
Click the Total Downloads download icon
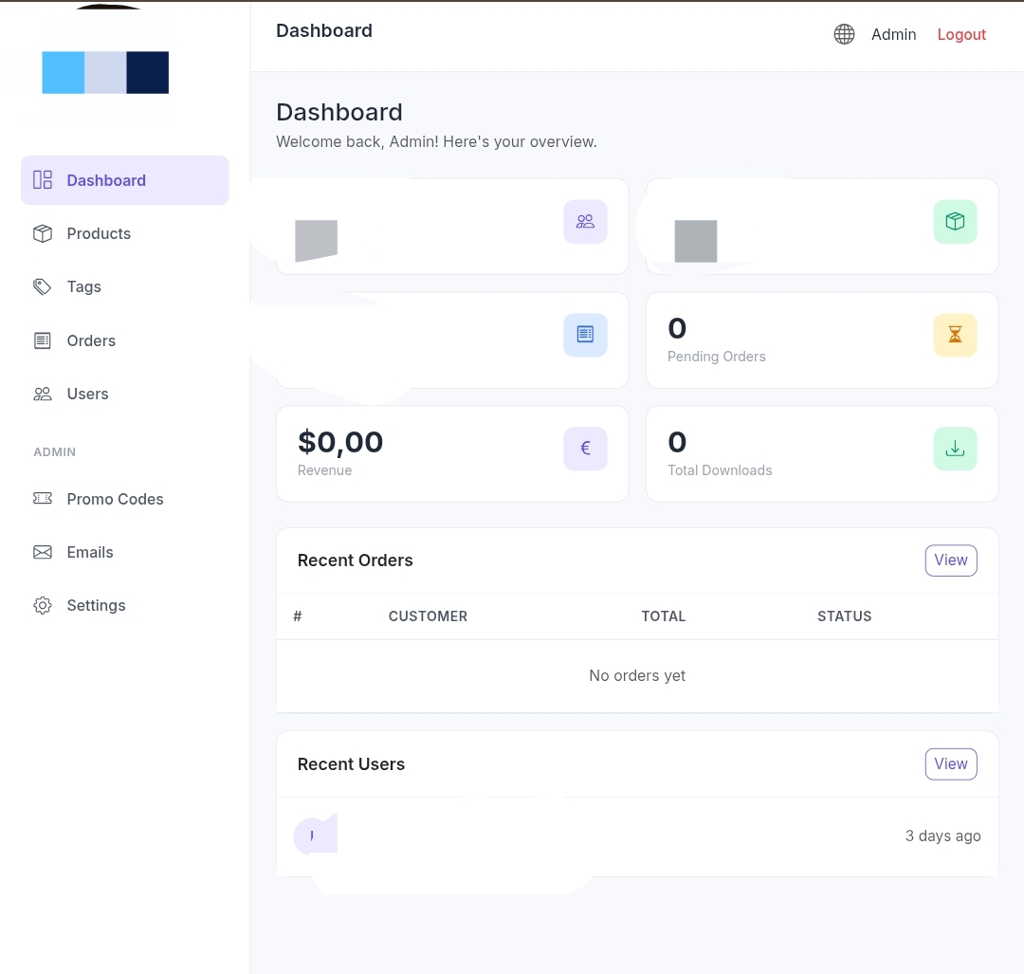point(955,449)
